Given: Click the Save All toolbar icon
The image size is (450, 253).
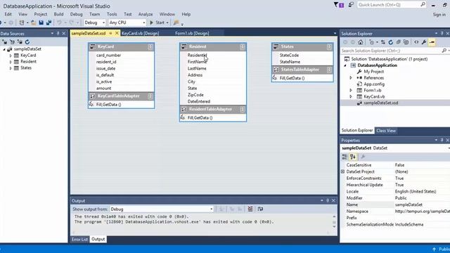Looking at the screenshot, I should point(49,22).
